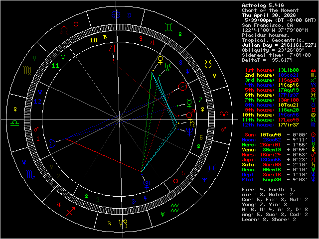Click the 'Learn: 8, Share: 2' line

pyautogui.click(x=269, y=220)
